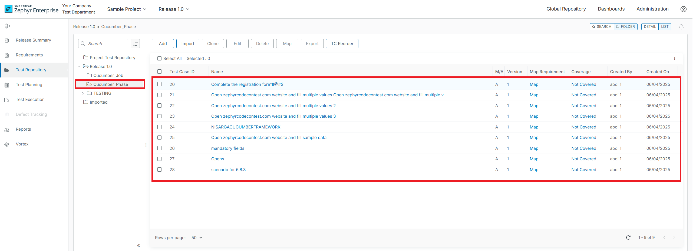Image resolution: width=693 pixels, height=251 pixels.
Task: Select the Vortex sidebar item
Action: 22,144
